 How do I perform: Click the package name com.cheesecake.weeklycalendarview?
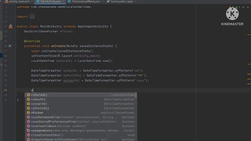click(61, 7)
